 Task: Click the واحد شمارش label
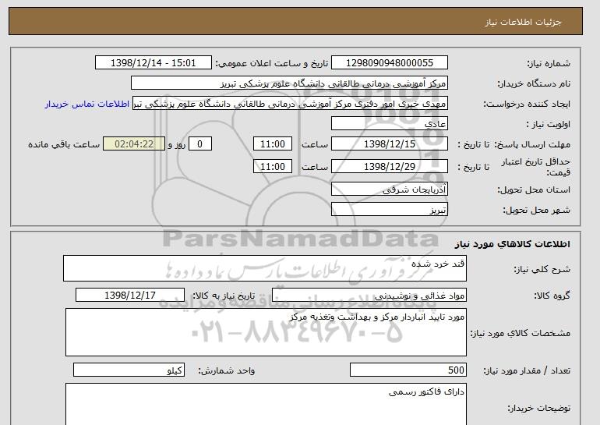(226, 370)
